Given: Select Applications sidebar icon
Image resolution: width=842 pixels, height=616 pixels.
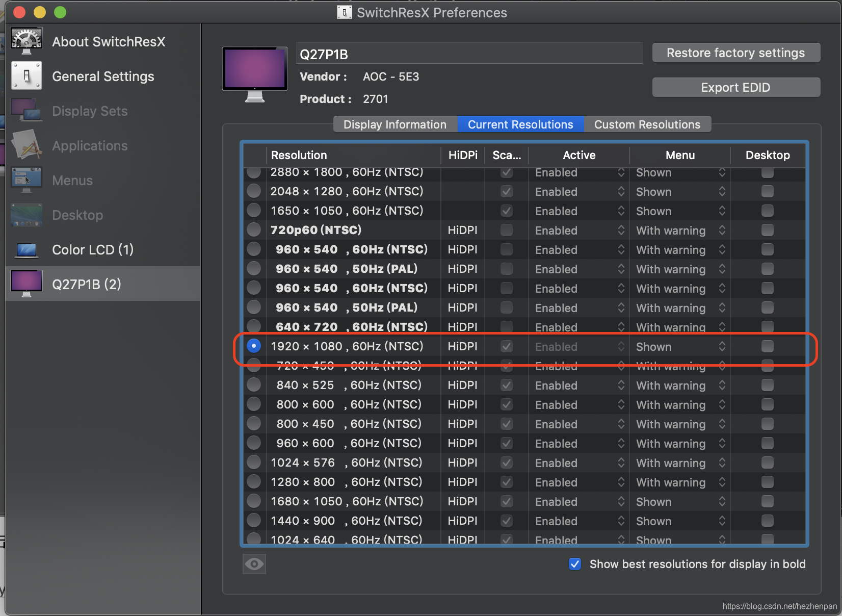Looking at the screenshot, I should pyautogui.click(x=27, y=145).
